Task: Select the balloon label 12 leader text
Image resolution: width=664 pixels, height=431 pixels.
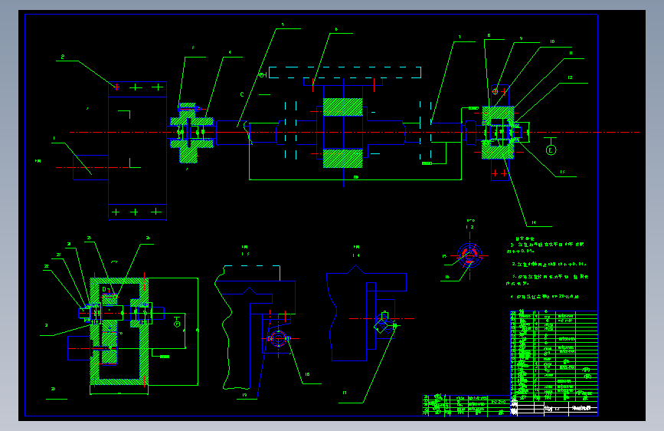Action: 570,77
